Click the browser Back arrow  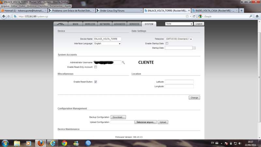point(4,16)
